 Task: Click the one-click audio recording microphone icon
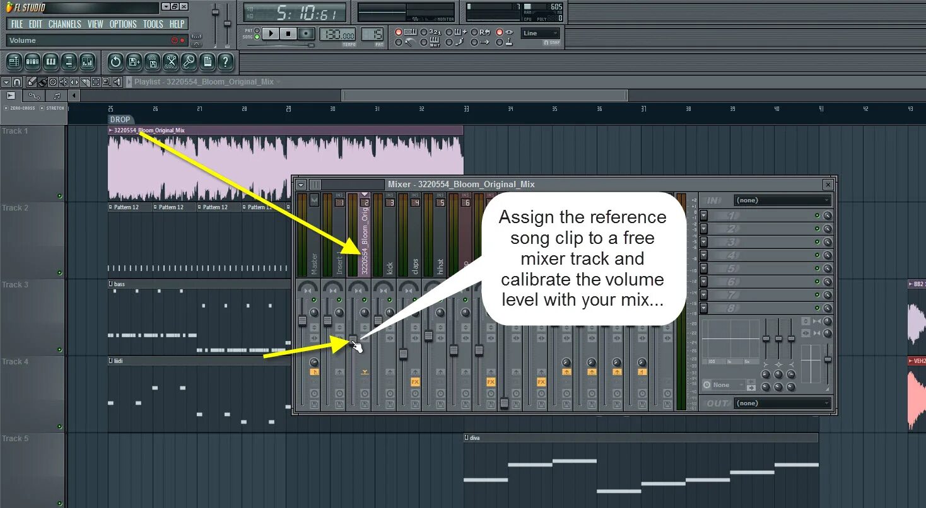pyautogui.click(x=189, y=62)
